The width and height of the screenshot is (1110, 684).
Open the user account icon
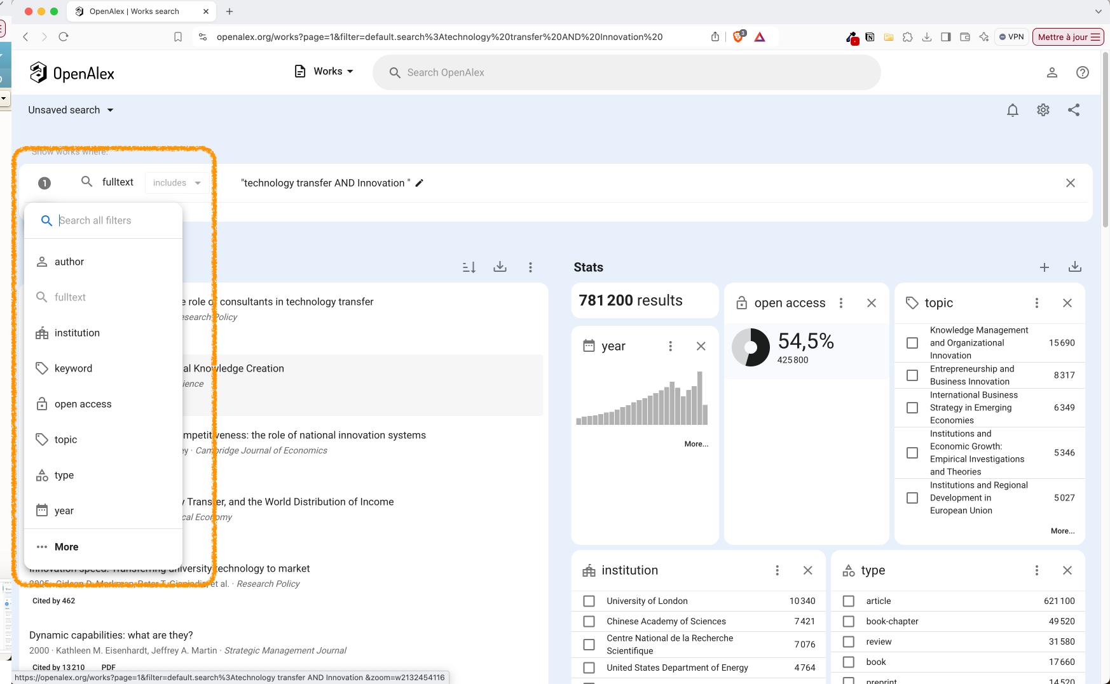click(x=1052, y=72)
